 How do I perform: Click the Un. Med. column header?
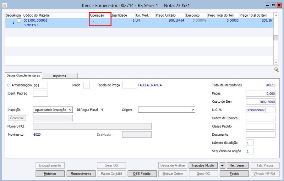pos(145,15)
